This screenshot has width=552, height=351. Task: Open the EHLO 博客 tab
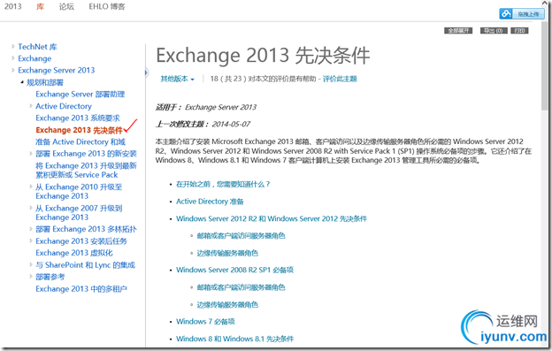click(x=107, y=6)
